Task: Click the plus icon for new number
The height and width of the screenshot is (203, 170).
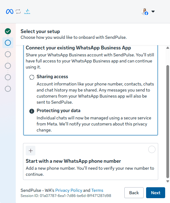Action: tap(31, 151)
